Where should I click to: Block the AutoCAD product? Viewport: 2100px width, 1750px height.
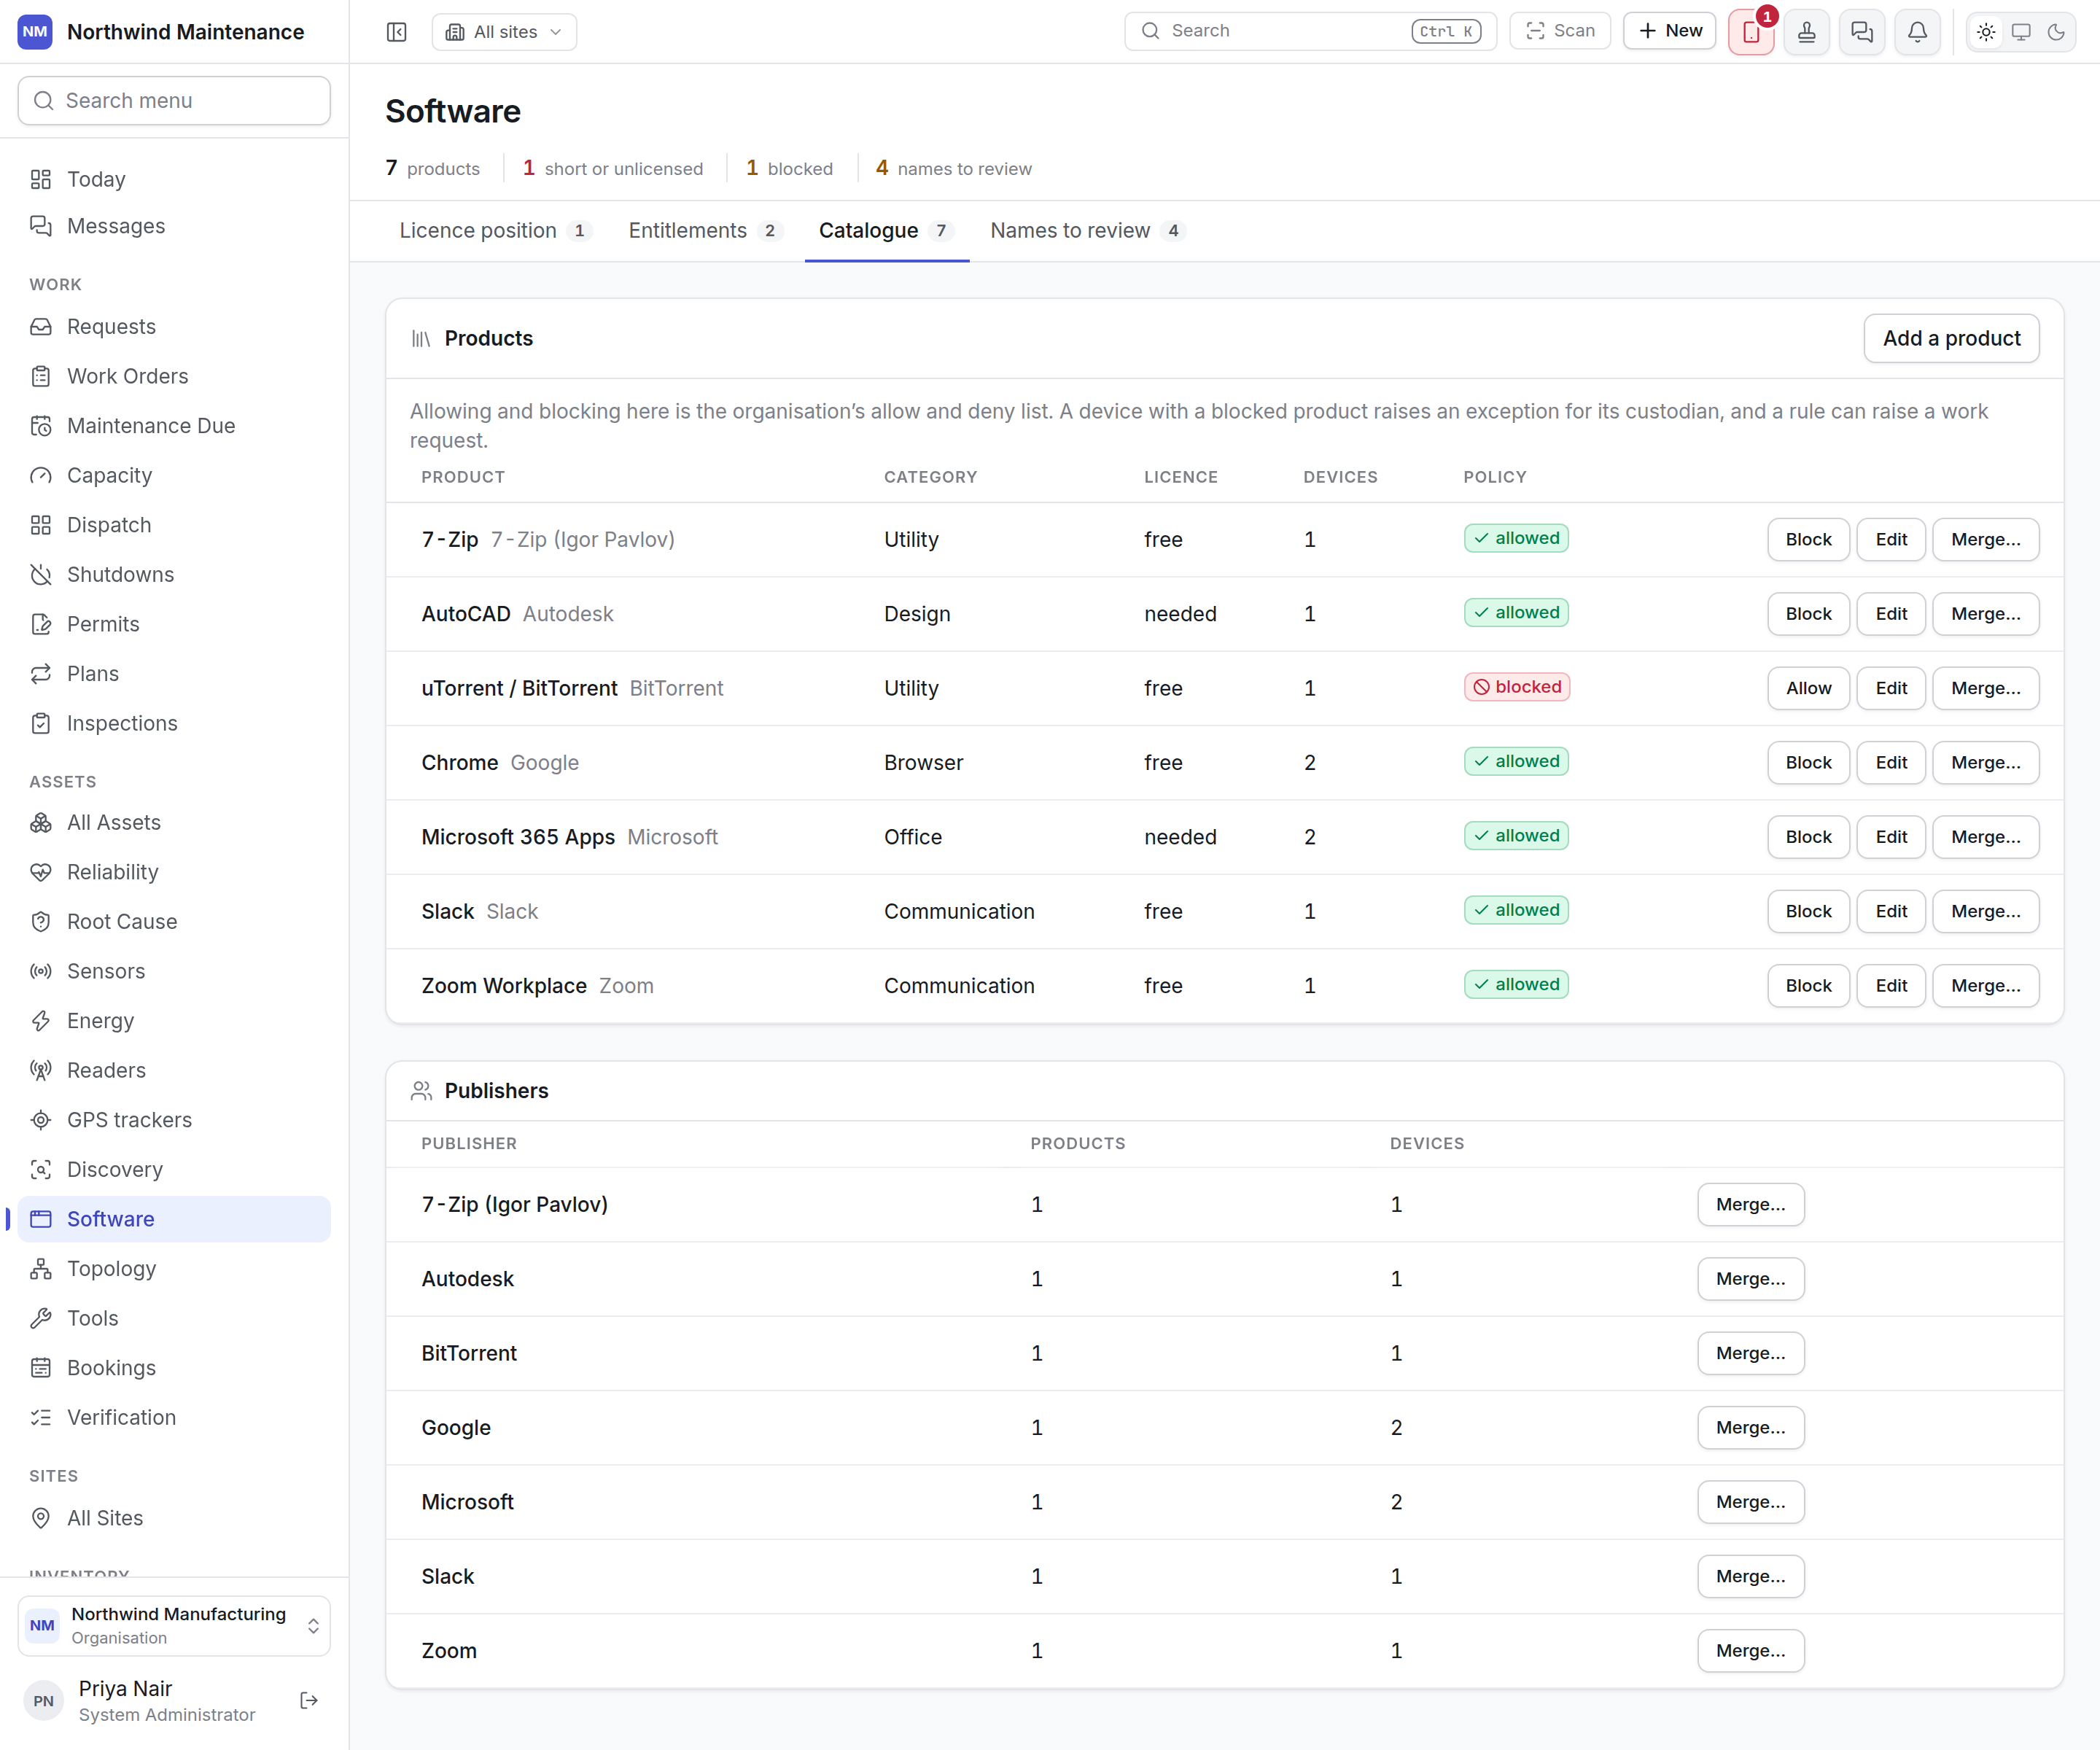[x=1808, y=614]
